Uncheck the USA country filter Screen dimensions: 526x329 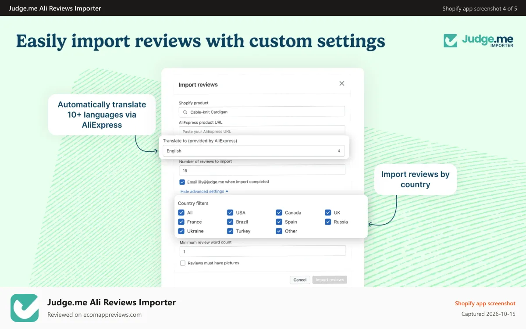(x=230, y=213)
